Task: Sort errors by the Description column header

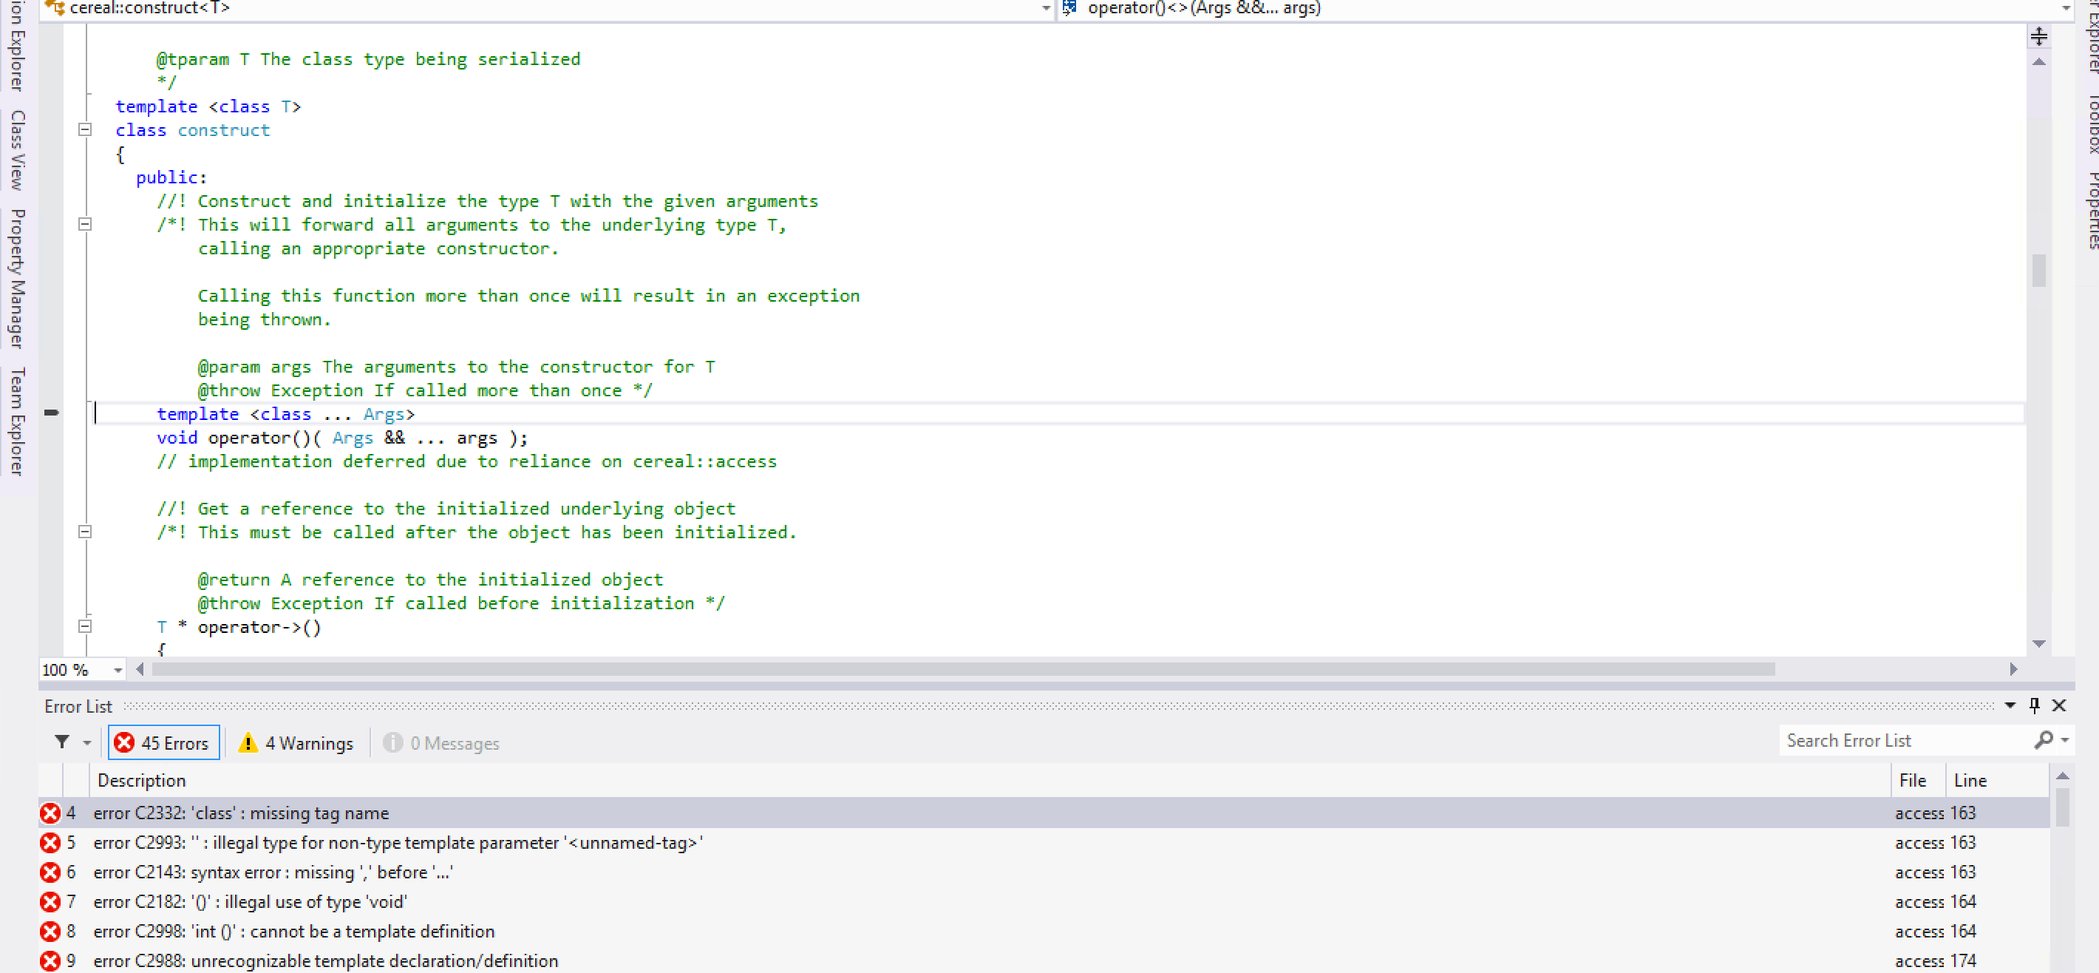Action: click(x=142, y=780)
